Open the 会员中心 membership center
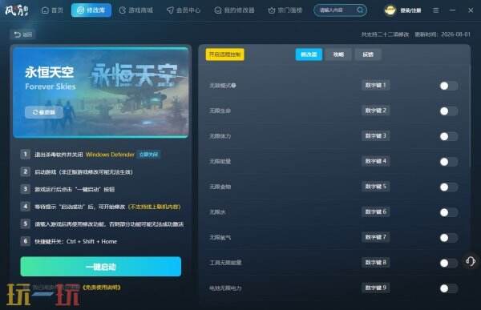 click(184, 10)
